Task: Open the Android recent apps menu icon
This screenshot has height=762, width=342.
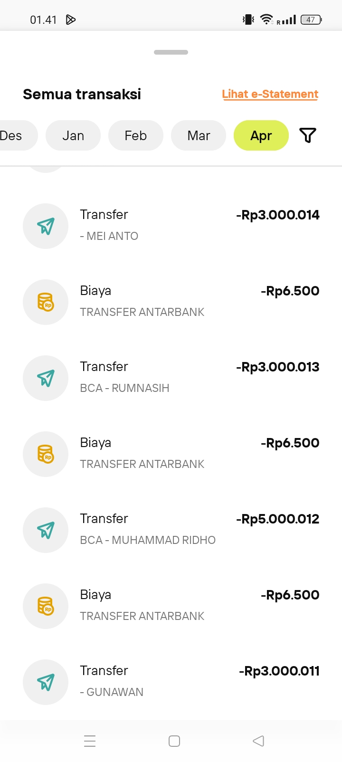Action: point(90,741)
